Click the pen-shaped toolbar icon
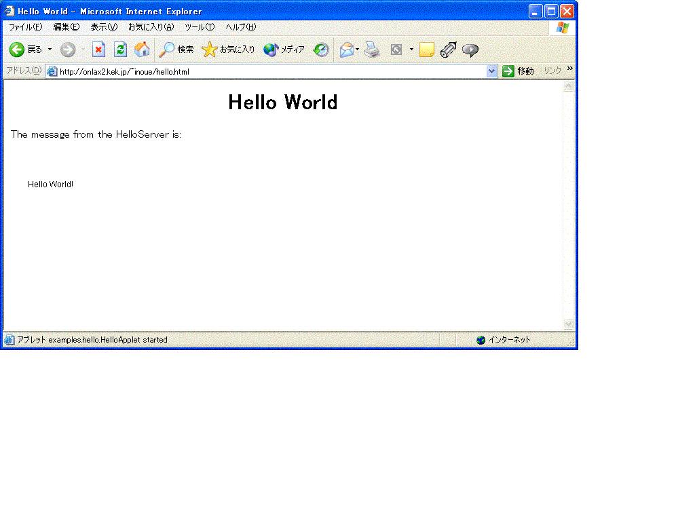This screenshot has width=695, height=521. tap(448, 50)
